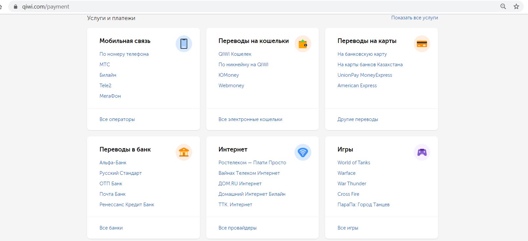The width and height of the screenshot is (528, 241).
Task: Open Показать все услуги link
Action: point(414,18)
